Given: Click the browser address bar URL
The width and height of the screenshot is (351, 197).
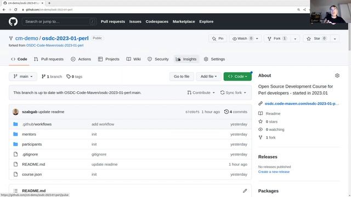Looking at the screenshot, I should pyautogui.click(x=49, y=10).
